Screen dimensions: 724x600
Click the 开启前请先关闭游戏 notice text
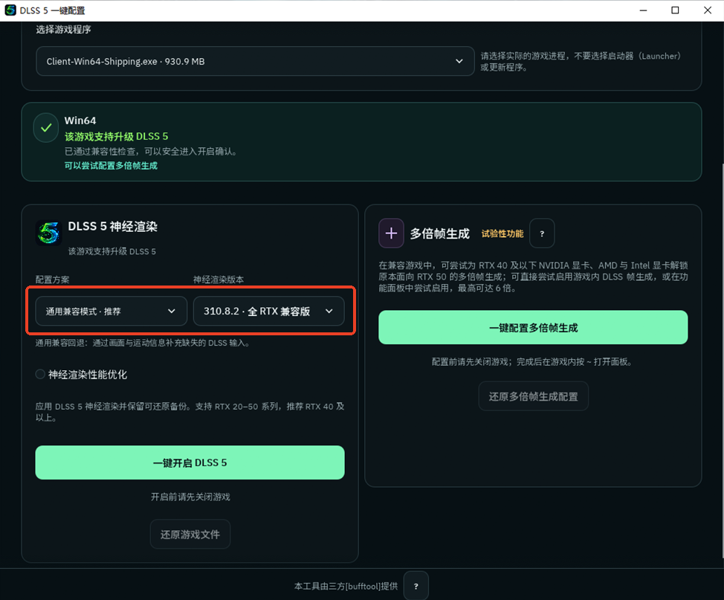pos(190,497)
